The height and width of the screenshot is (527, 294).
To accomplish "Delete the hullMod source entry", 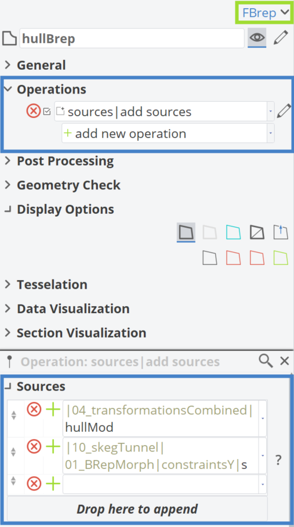I will (34, 410).
